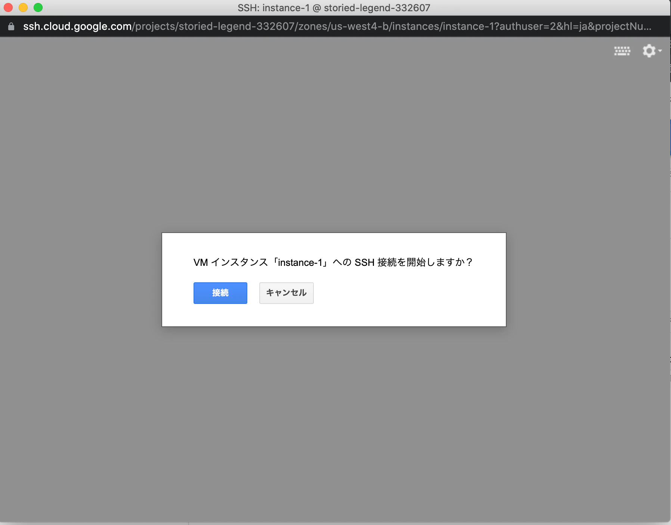The width and height of the screenshot is (671, 525).
Task: Minimize the window with yellow button
Action: (23, 7)
